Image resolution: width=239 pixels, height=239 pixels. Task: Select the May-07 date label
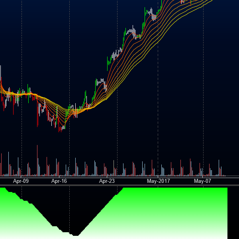pos(202,181)
